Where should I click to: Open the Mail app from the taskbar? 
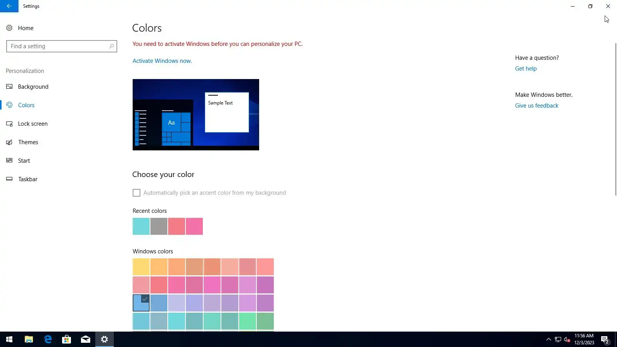click(86, 339)
